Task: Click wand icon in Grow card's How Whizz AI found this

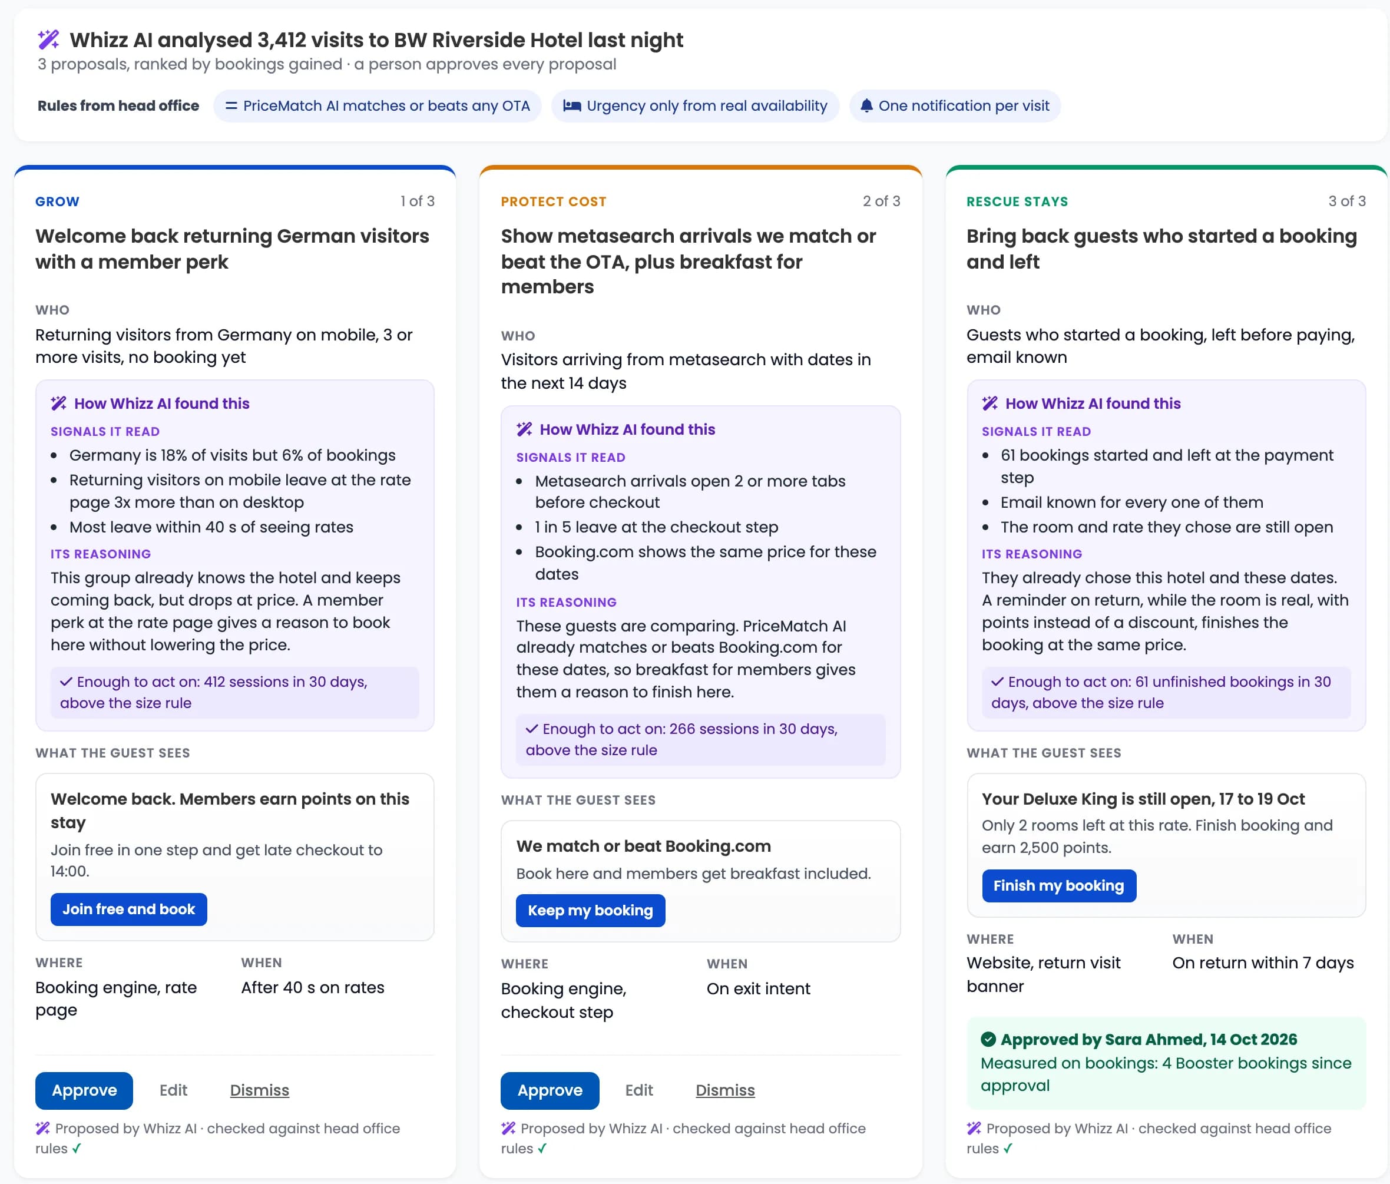Action: click(x=59, y=403)
